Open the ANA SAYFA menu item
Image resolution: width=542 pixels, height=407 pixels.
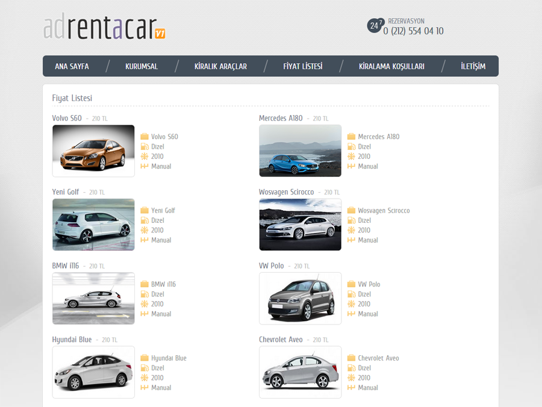pos(72,66)
